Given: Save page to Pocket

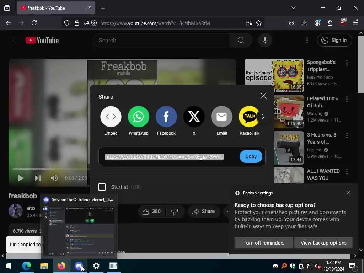Looking at the screenshot, I should (x=291, y=23).
